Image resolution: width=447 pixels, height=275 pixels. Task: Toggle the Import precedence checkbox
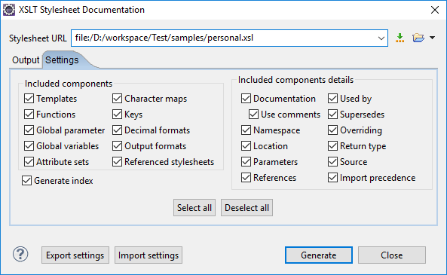coord(332,178)
